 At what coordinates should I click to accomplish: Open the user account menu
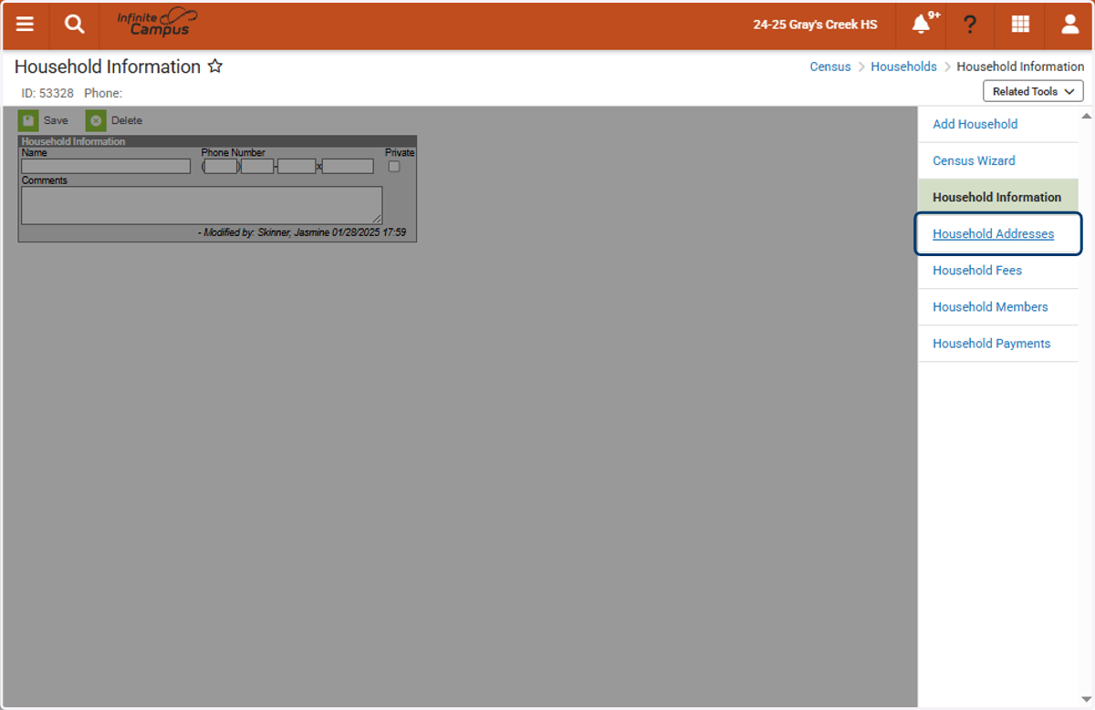pos(1070,25)
